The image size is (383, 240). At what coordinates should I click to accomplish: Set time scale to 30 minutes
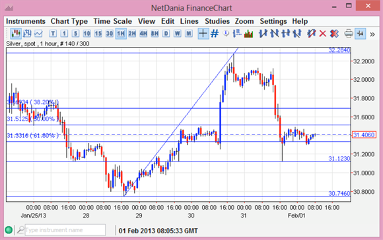[110, 34]
